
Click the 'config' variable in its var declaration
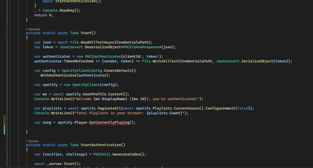[x=49, y=70]
